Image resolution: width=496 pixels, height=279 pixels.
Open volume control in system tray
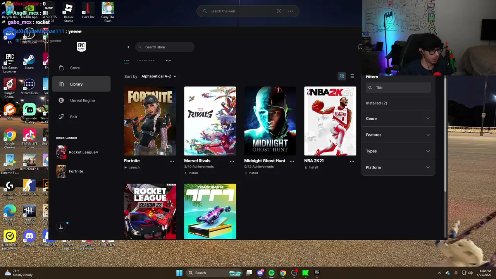click(x=470, y=273)
